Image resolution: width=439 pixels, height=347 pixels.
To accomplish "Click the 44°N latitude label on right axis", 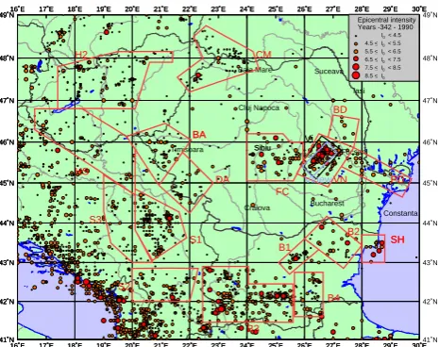I will coord(431,223).
